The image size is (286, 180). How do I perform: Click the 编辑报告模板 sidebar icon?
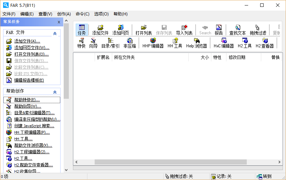click(9, 80)
